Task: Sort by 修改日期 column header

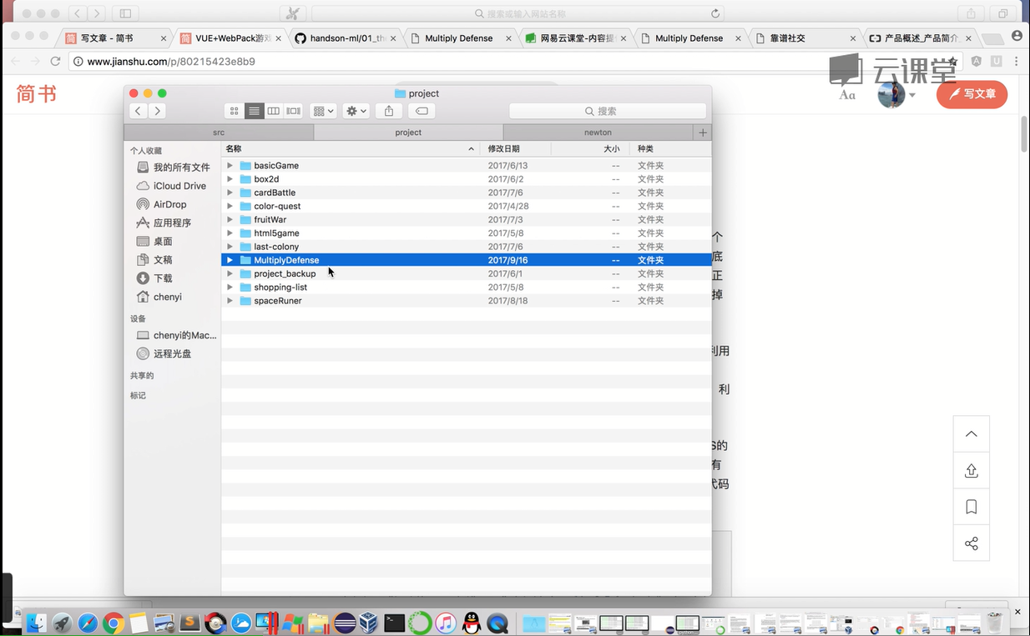Action: pyautogui.click(x=516, y=148)
